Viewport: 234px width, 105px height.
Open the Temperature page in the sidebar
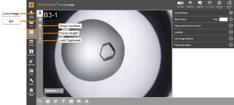(x=31, y=53)
